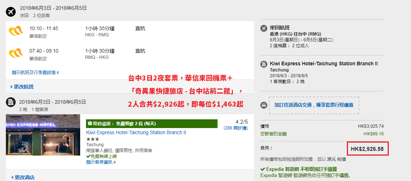Viewport: 411px width, 181px height.
Task: Click the round-trip flight icon in summary panel
Action: coord(264,28)
